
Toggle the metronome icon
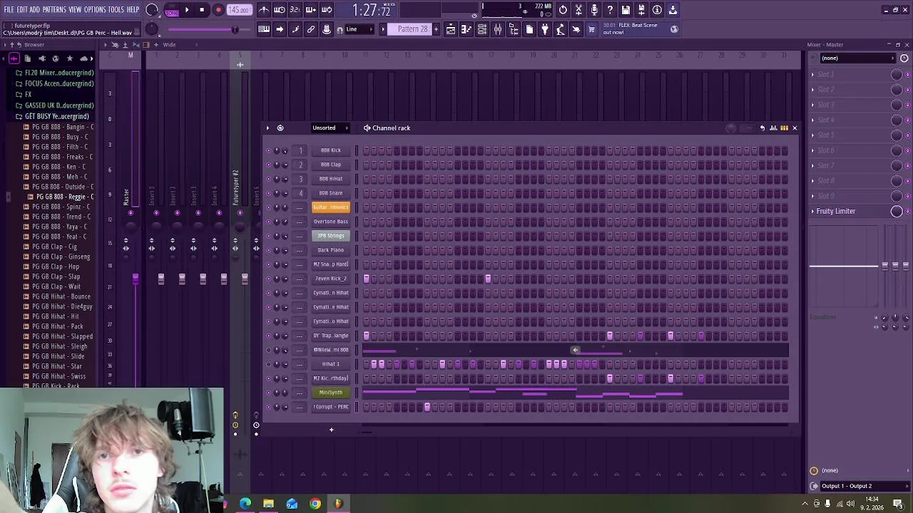[264, 10]
